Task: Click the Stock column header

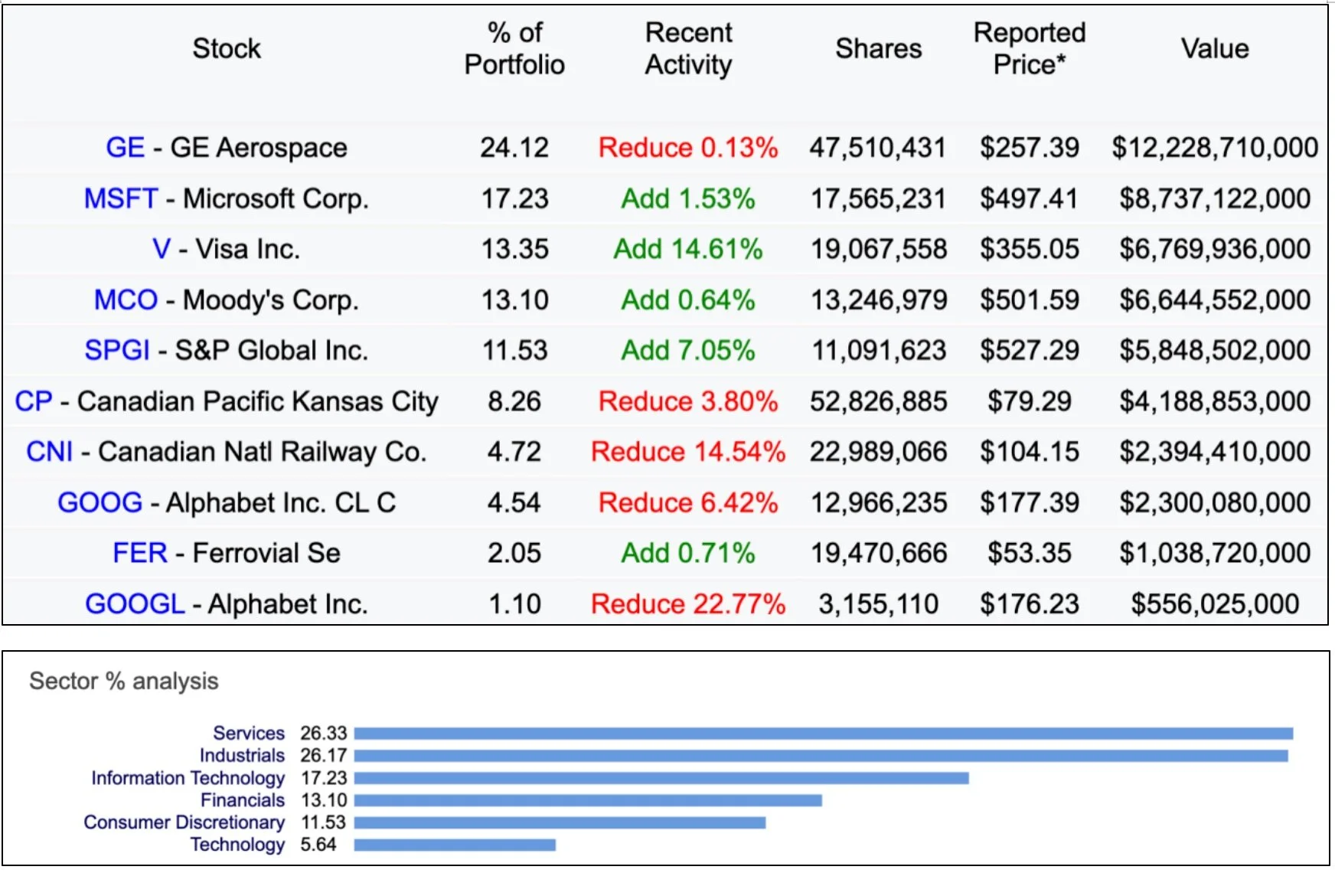Action: click(227, 48)
